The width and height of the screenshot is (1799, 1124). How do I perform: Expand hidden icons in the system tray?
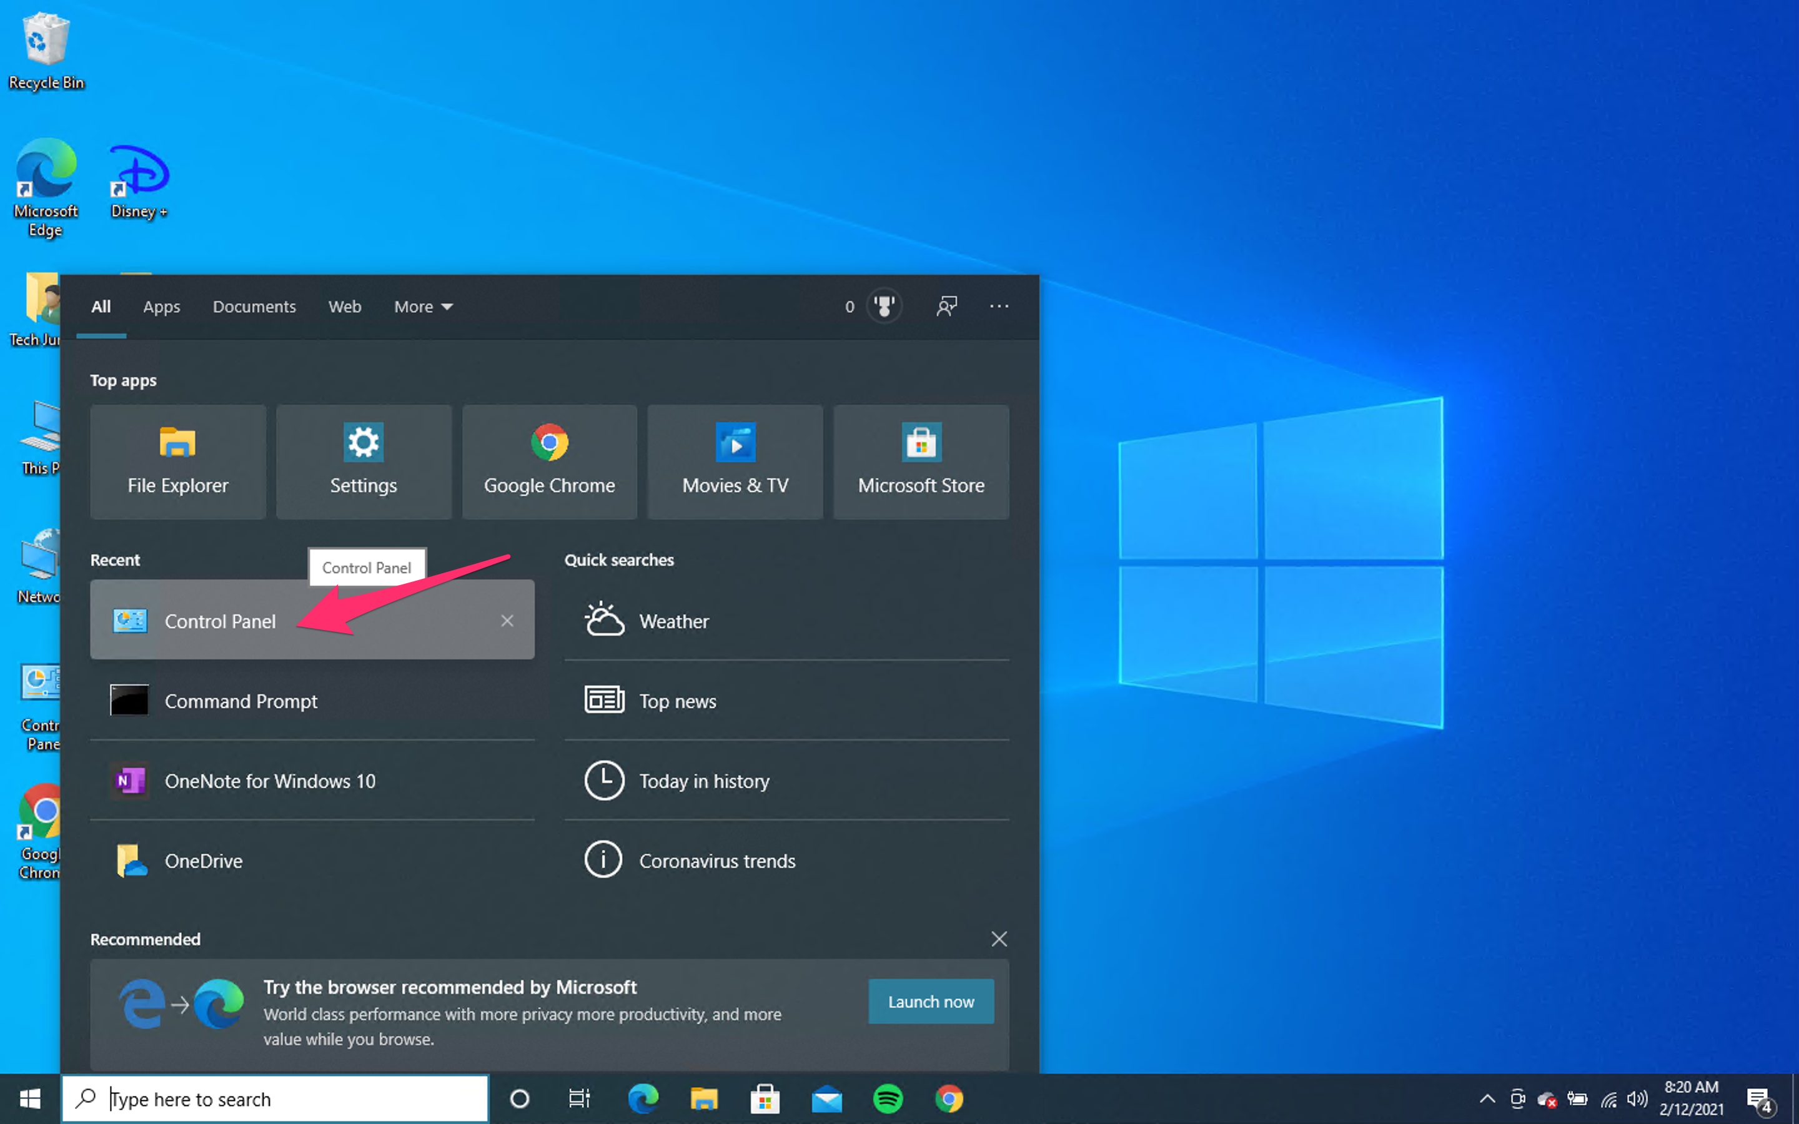(1487, 1098)
